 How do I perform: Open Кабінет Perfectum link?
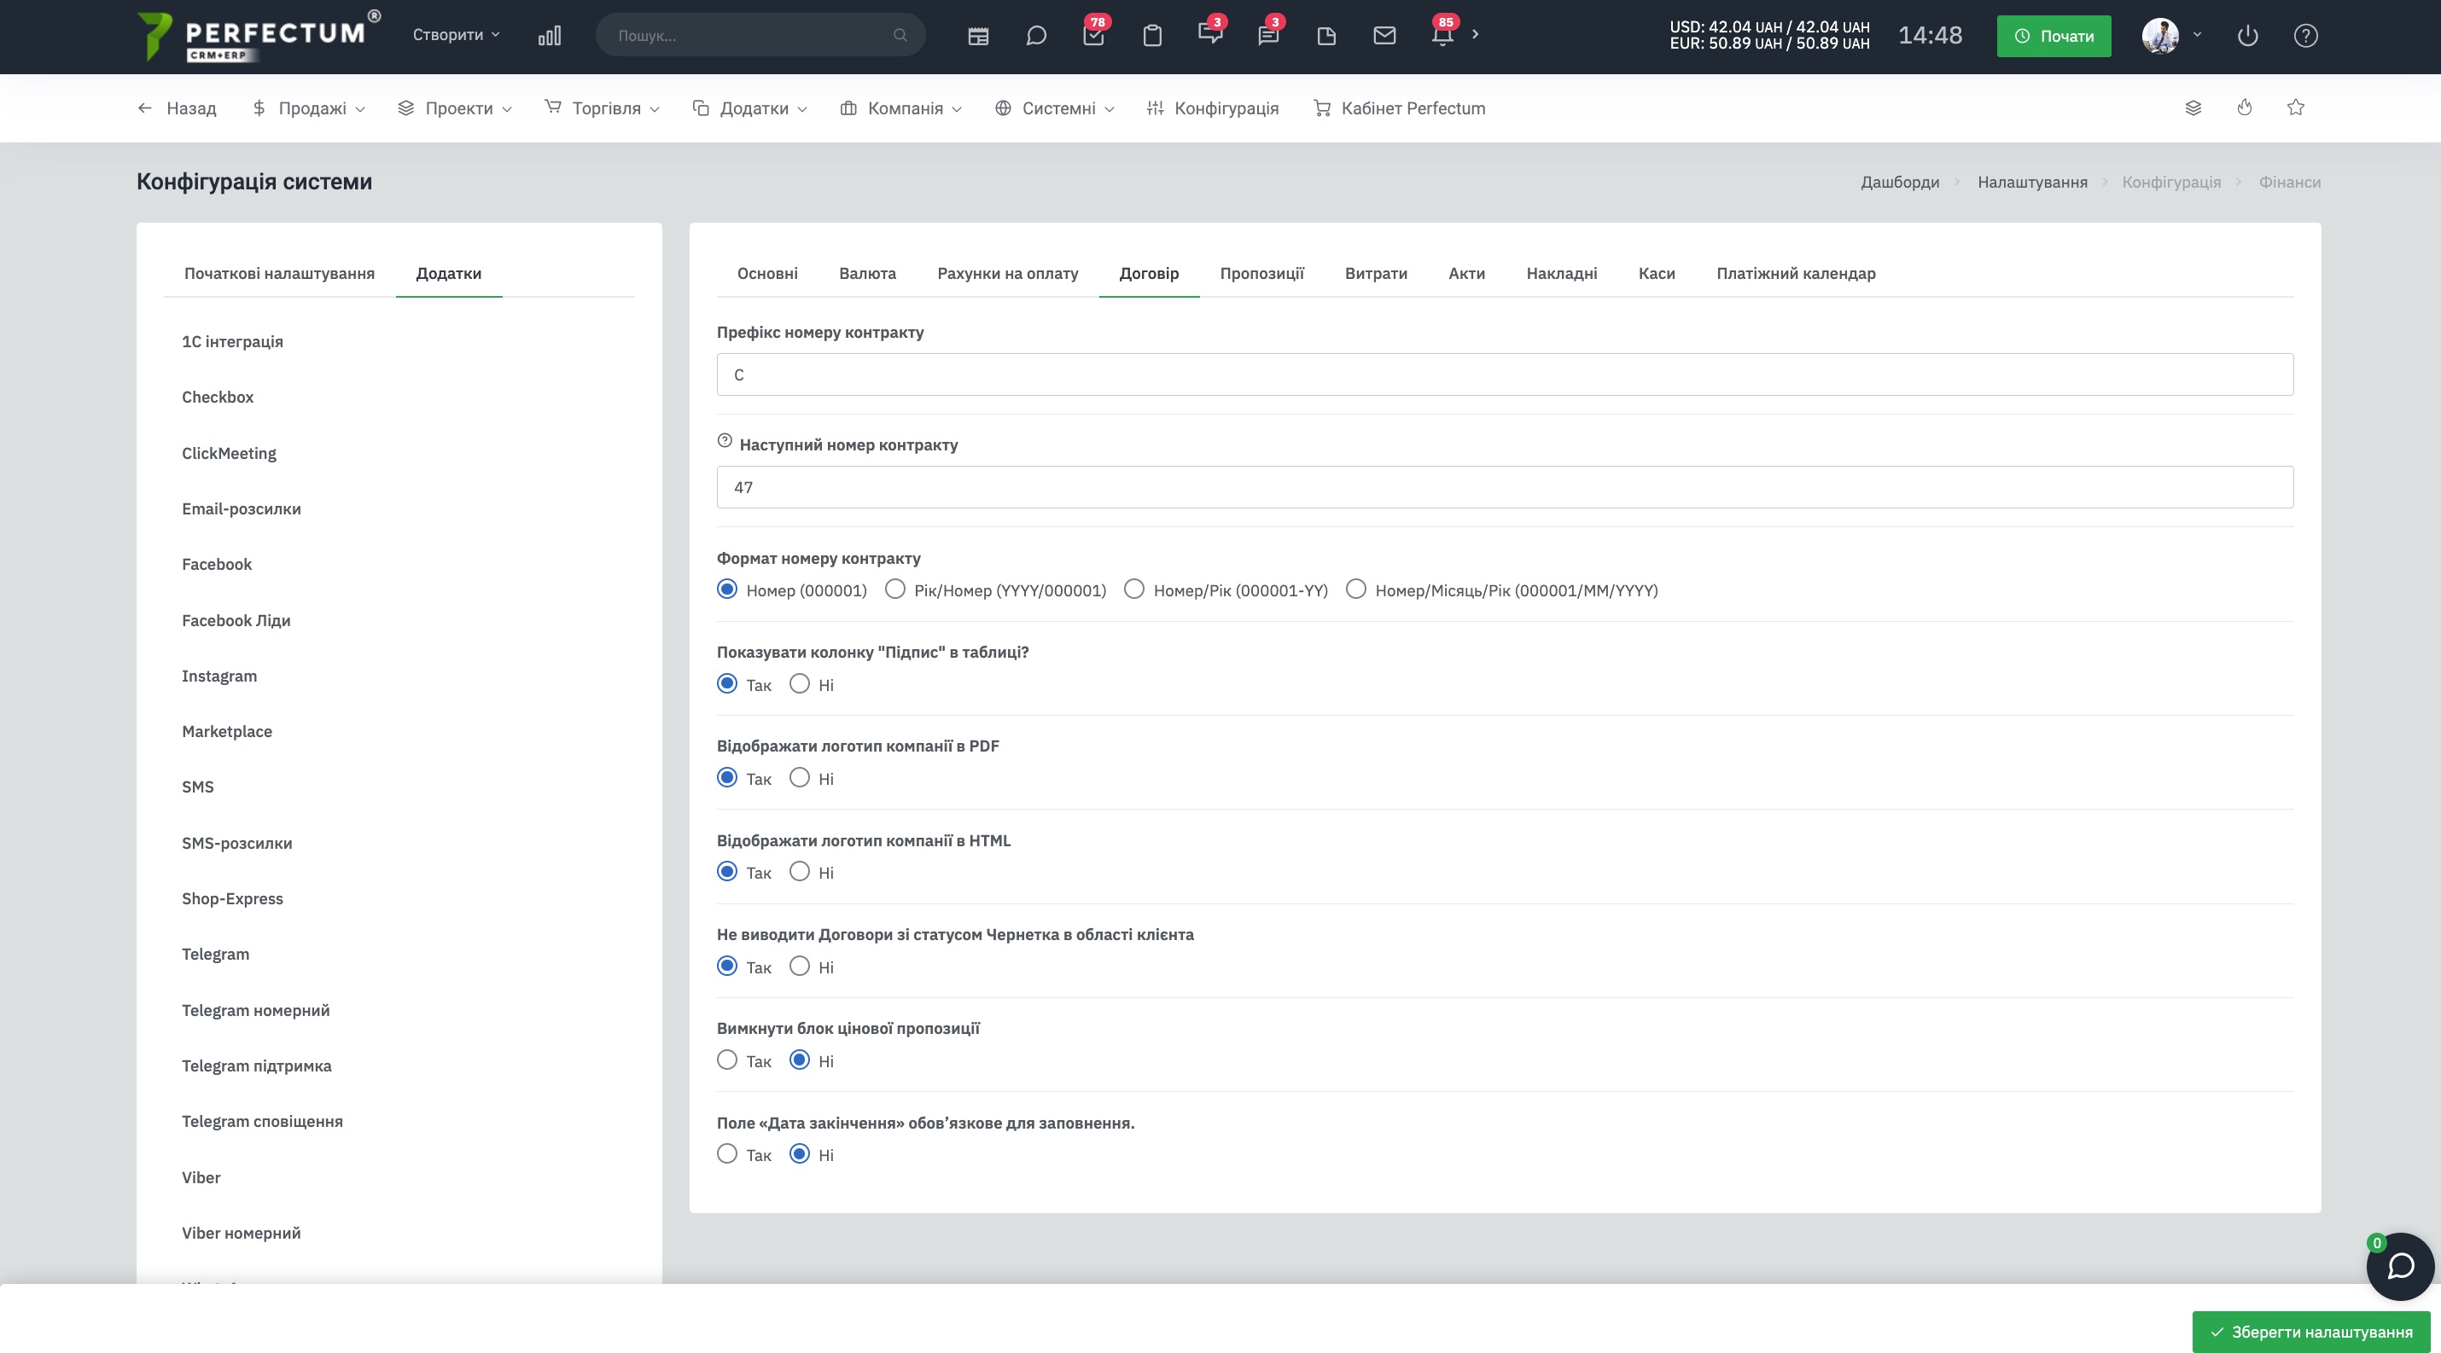pyautogui.click(x=1400, y=108)
